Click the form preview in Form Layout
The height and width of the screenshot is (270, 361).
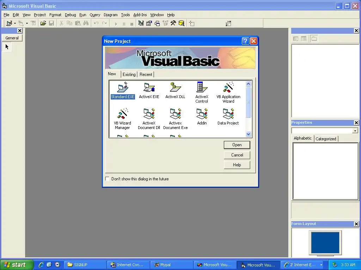point(325,243)
